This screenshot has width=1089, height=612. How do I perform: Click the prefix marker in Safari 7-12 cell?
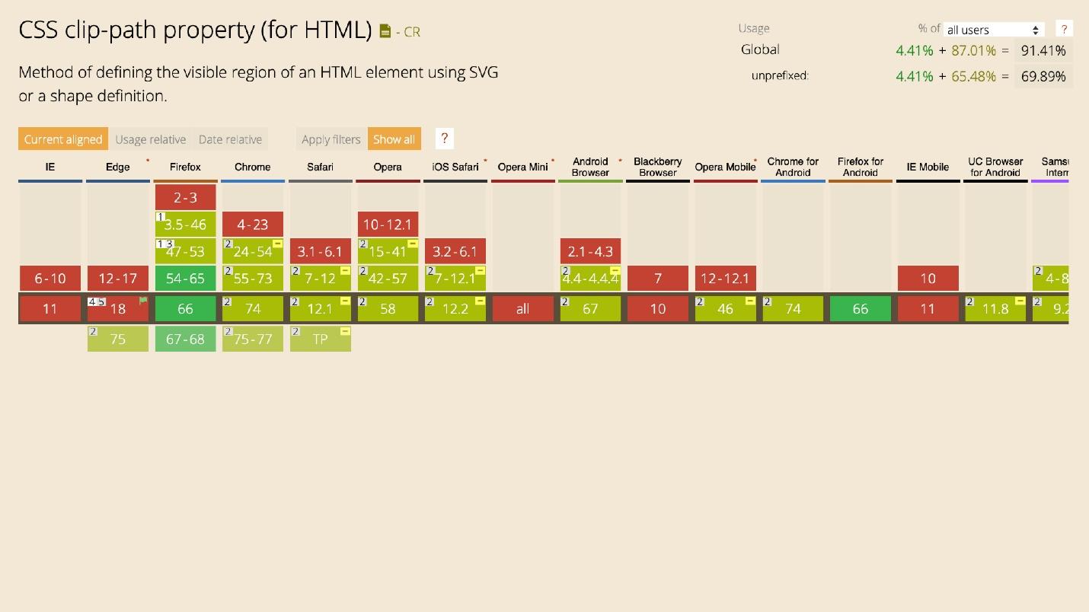click(345, 271)
